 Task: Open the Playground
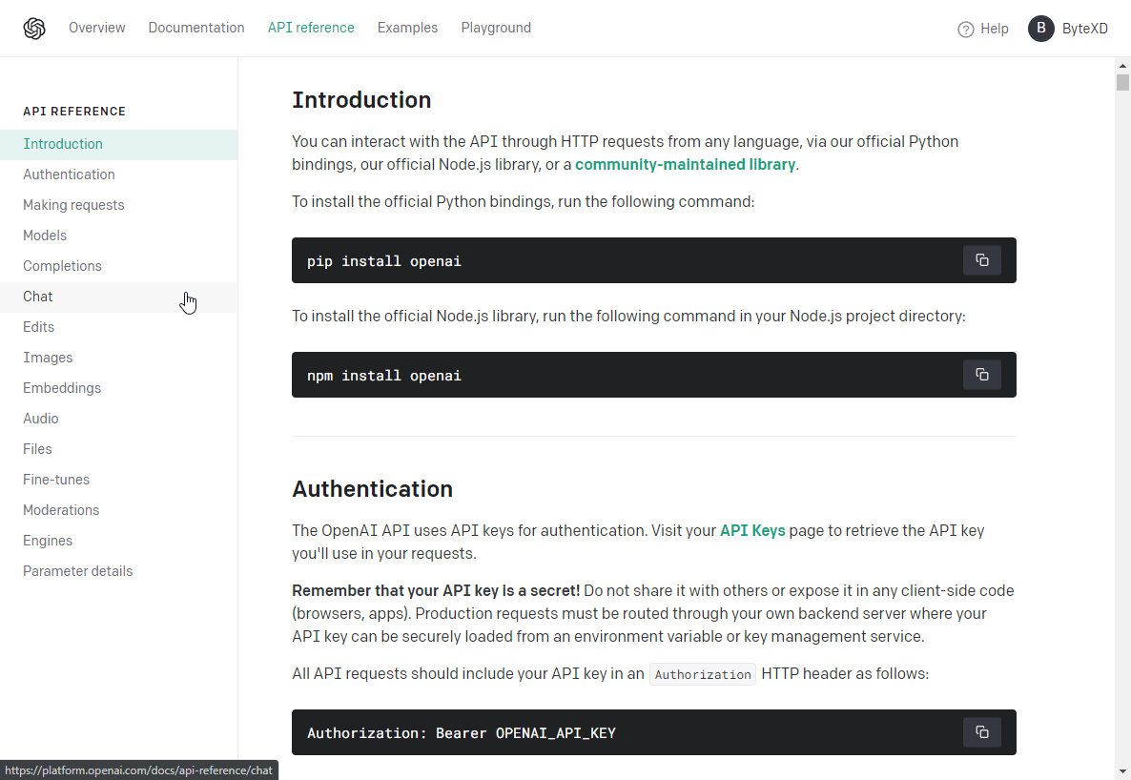[496, 28]
